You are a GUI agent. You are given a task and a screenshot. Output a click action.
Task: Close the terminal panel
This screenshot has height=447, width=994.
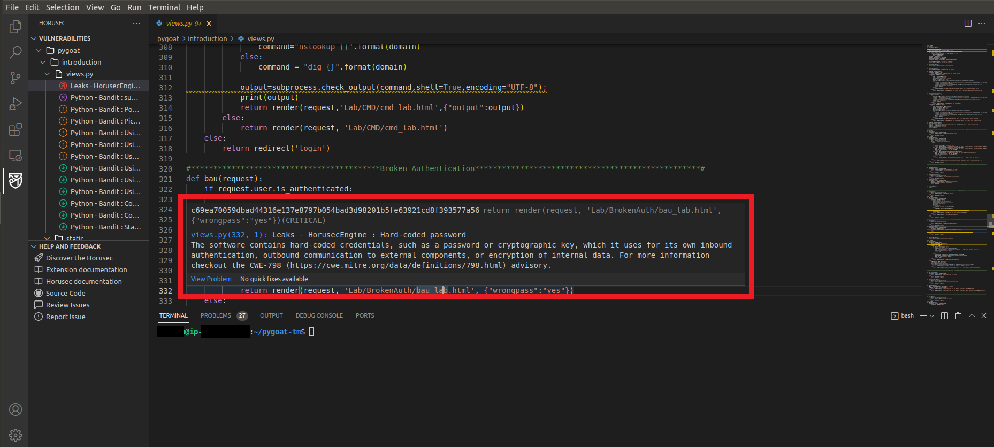[x=984, y=315]
